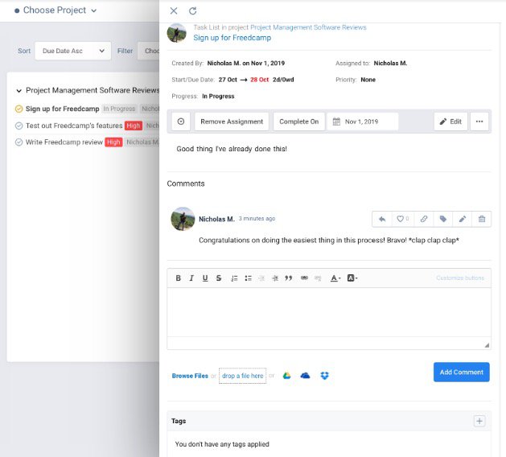Image resolution: width=506 pixels, height=457 pixels.
Task: Click the Remove Assignment button
Action: tap(232, 121)
